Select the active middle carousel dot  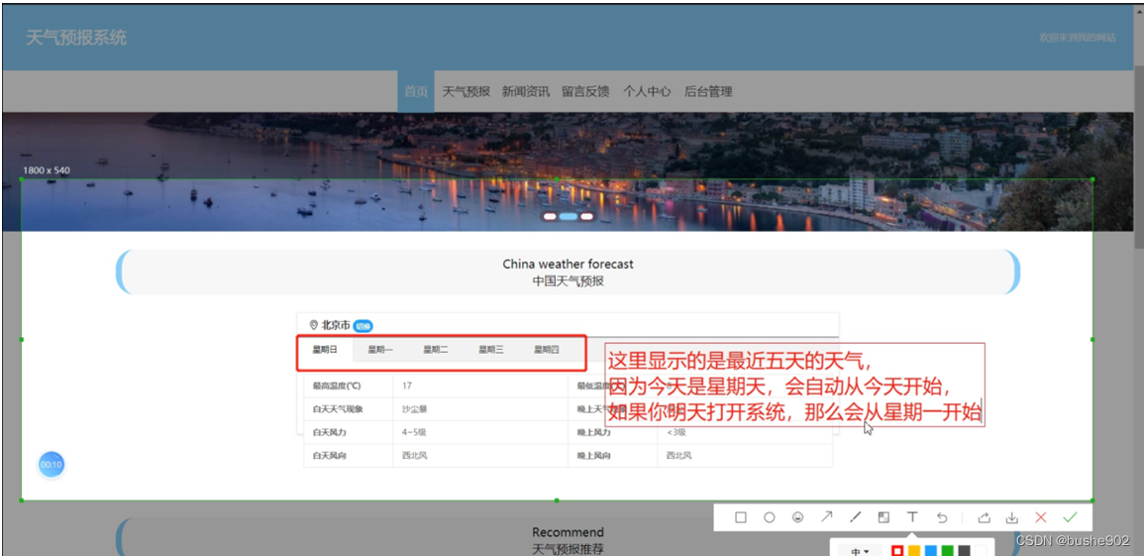[569, 216]
